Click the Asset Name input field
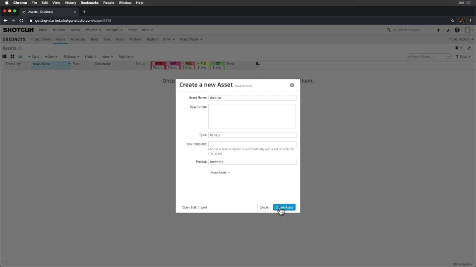476x267 pixels. pyautogui.click(x=252, y=98)
